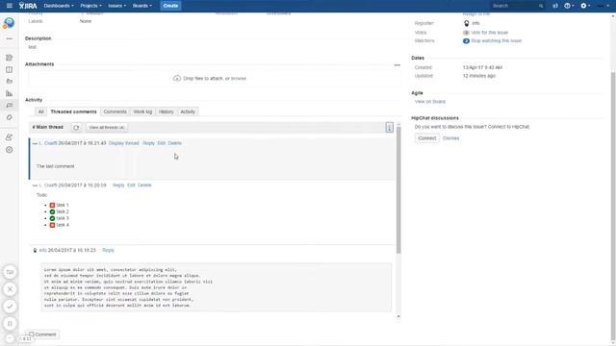Open the reports chart icon in sidebar

pos(9,93)
